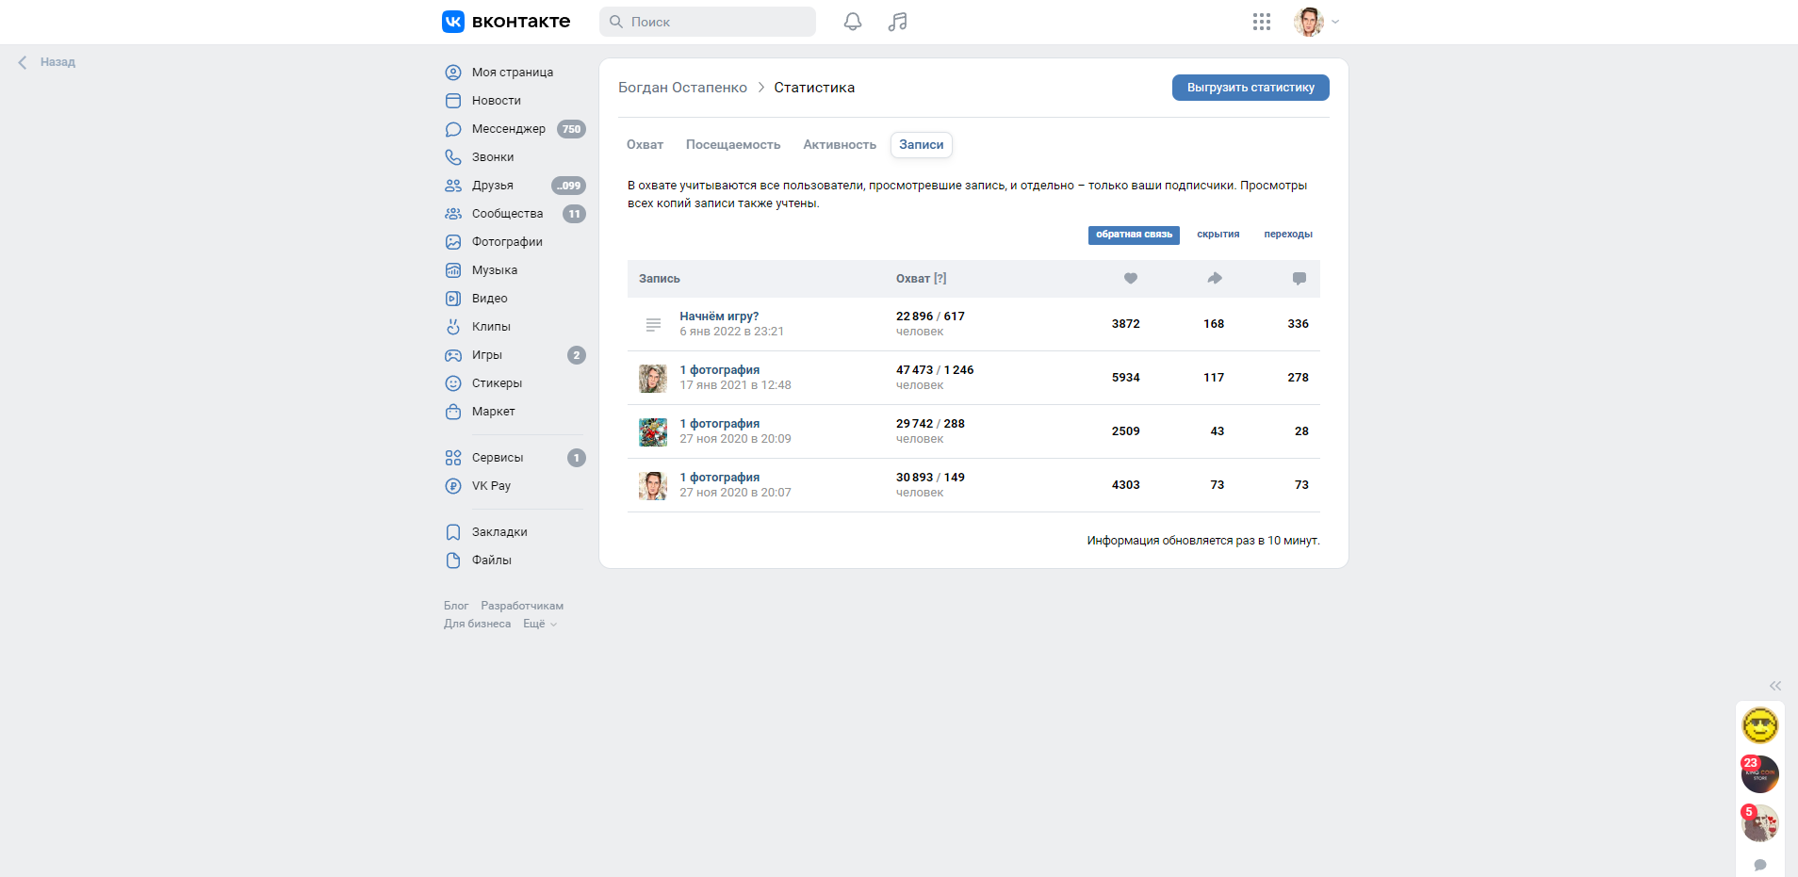Open thumbnail of 17 янв 2021 photo post

point(652,379)
